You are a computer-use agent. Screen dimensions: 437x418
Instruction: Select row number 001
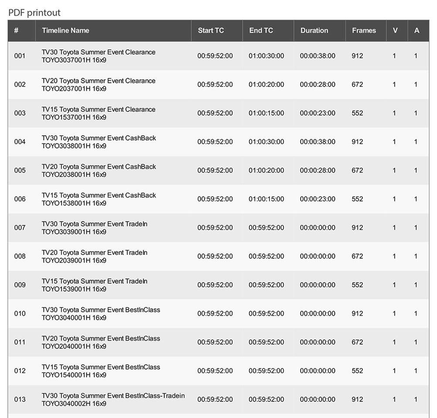(x=20, y=56)
